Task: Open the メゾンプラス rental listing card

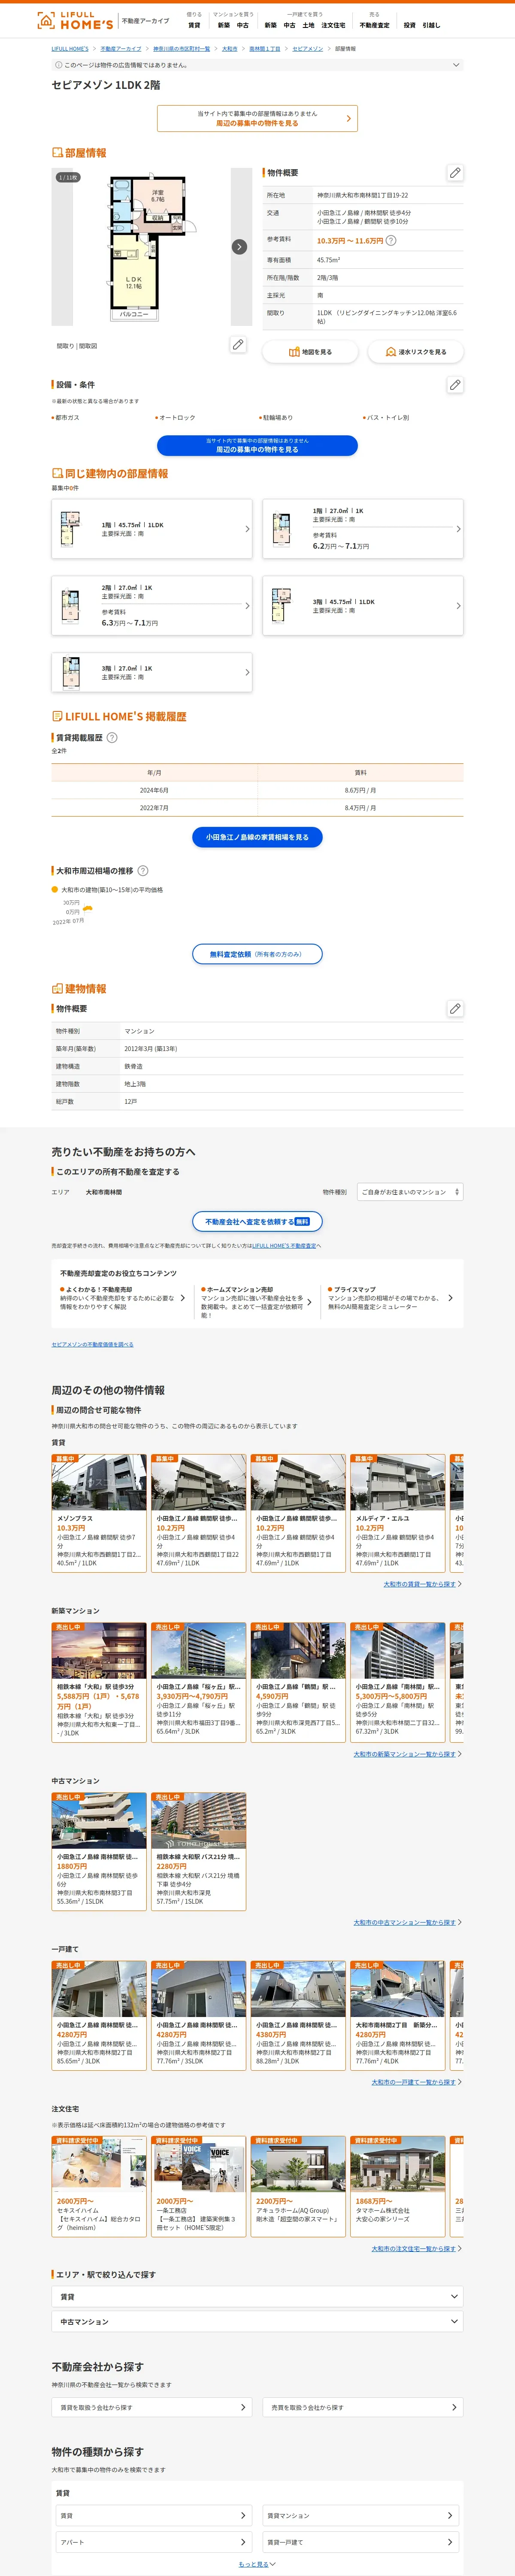Action: tap(99, 1513)
